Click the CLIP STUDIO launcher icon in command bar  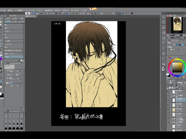[28, 13]
